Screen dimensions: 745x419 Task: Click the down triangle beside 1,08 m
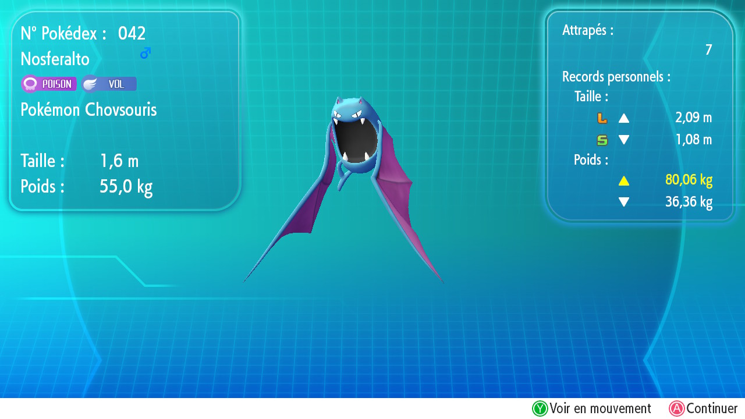pyautogui.click(x=624, y=140)
